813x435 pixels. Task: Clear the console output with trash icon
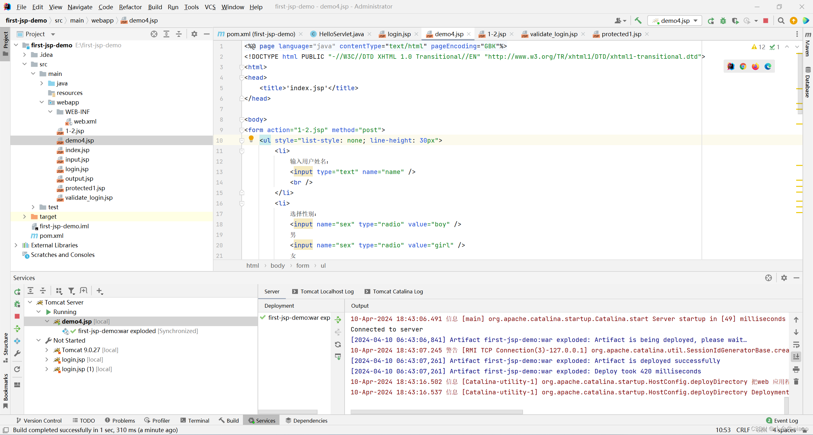pyautogui.click(x=796, y=382)
